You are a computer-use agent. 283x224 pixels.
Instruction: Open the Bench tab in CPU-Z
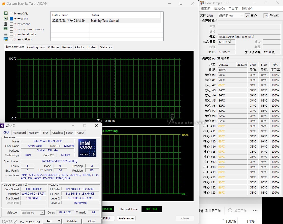coord(70,133)
